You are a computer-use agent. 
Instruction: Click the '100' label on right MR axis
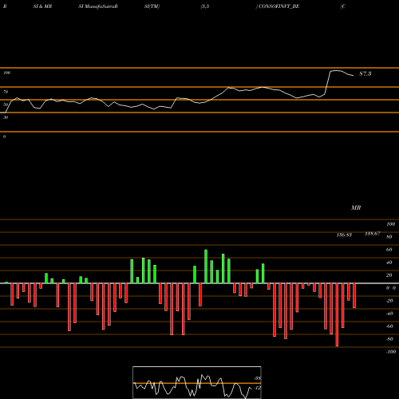point(390,224)
